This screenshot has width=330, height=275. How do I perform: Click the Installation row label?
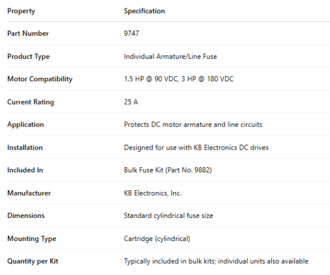[25, 147]
